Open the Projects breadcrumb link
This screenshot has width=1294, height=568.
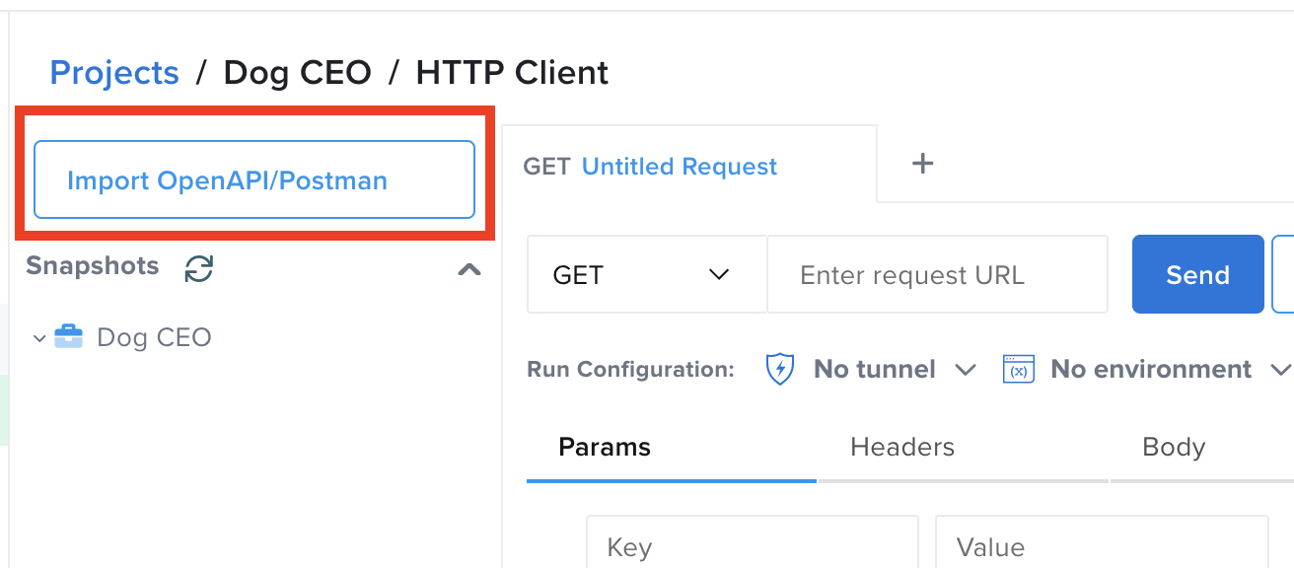point(114,71)
